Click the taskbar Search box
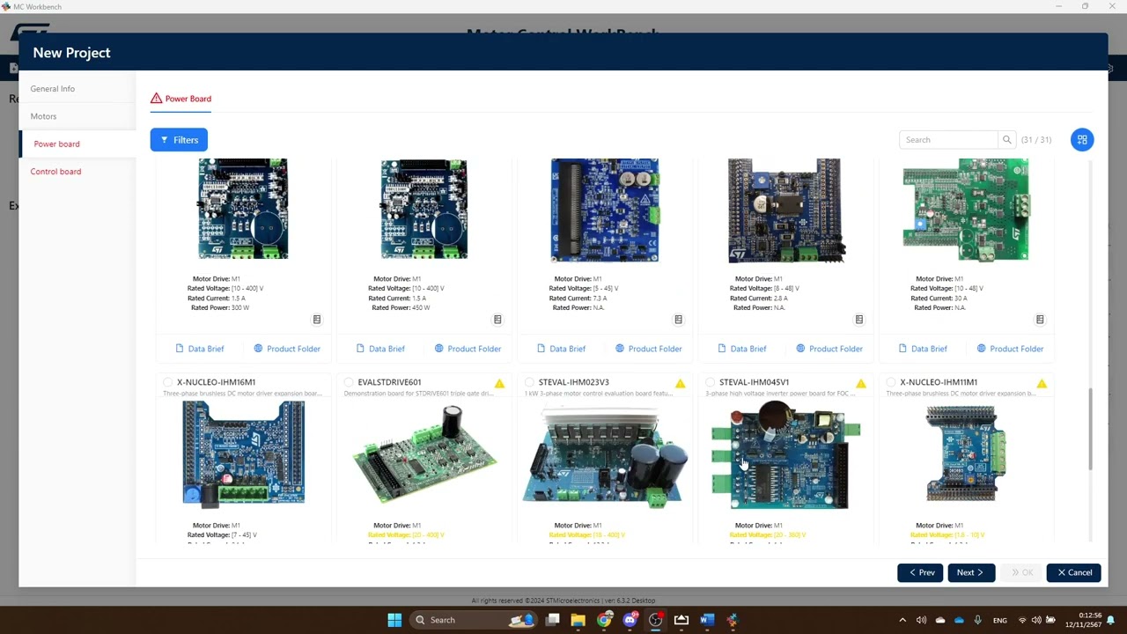This screenshot has height=634, width=1127. pyautogui.click(x=475, y=620)
